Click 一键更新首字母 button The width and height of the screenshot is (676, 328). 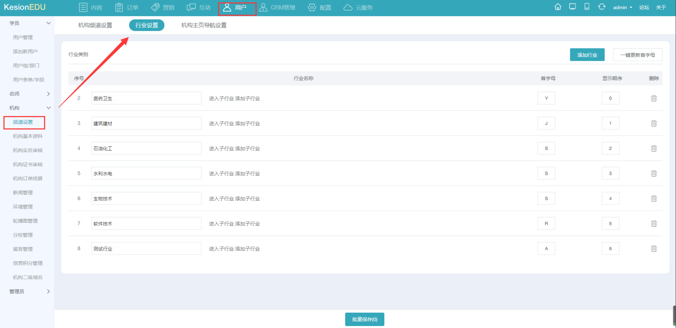(638, 55)
